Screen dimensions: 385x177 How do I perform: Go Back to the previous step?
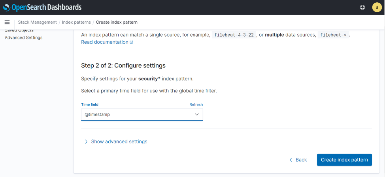point(298,160)
